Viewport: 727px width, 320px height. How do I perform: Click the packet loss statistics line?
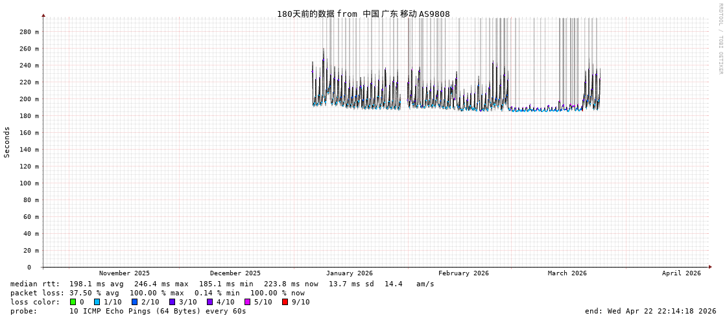(x=157, y=293)
